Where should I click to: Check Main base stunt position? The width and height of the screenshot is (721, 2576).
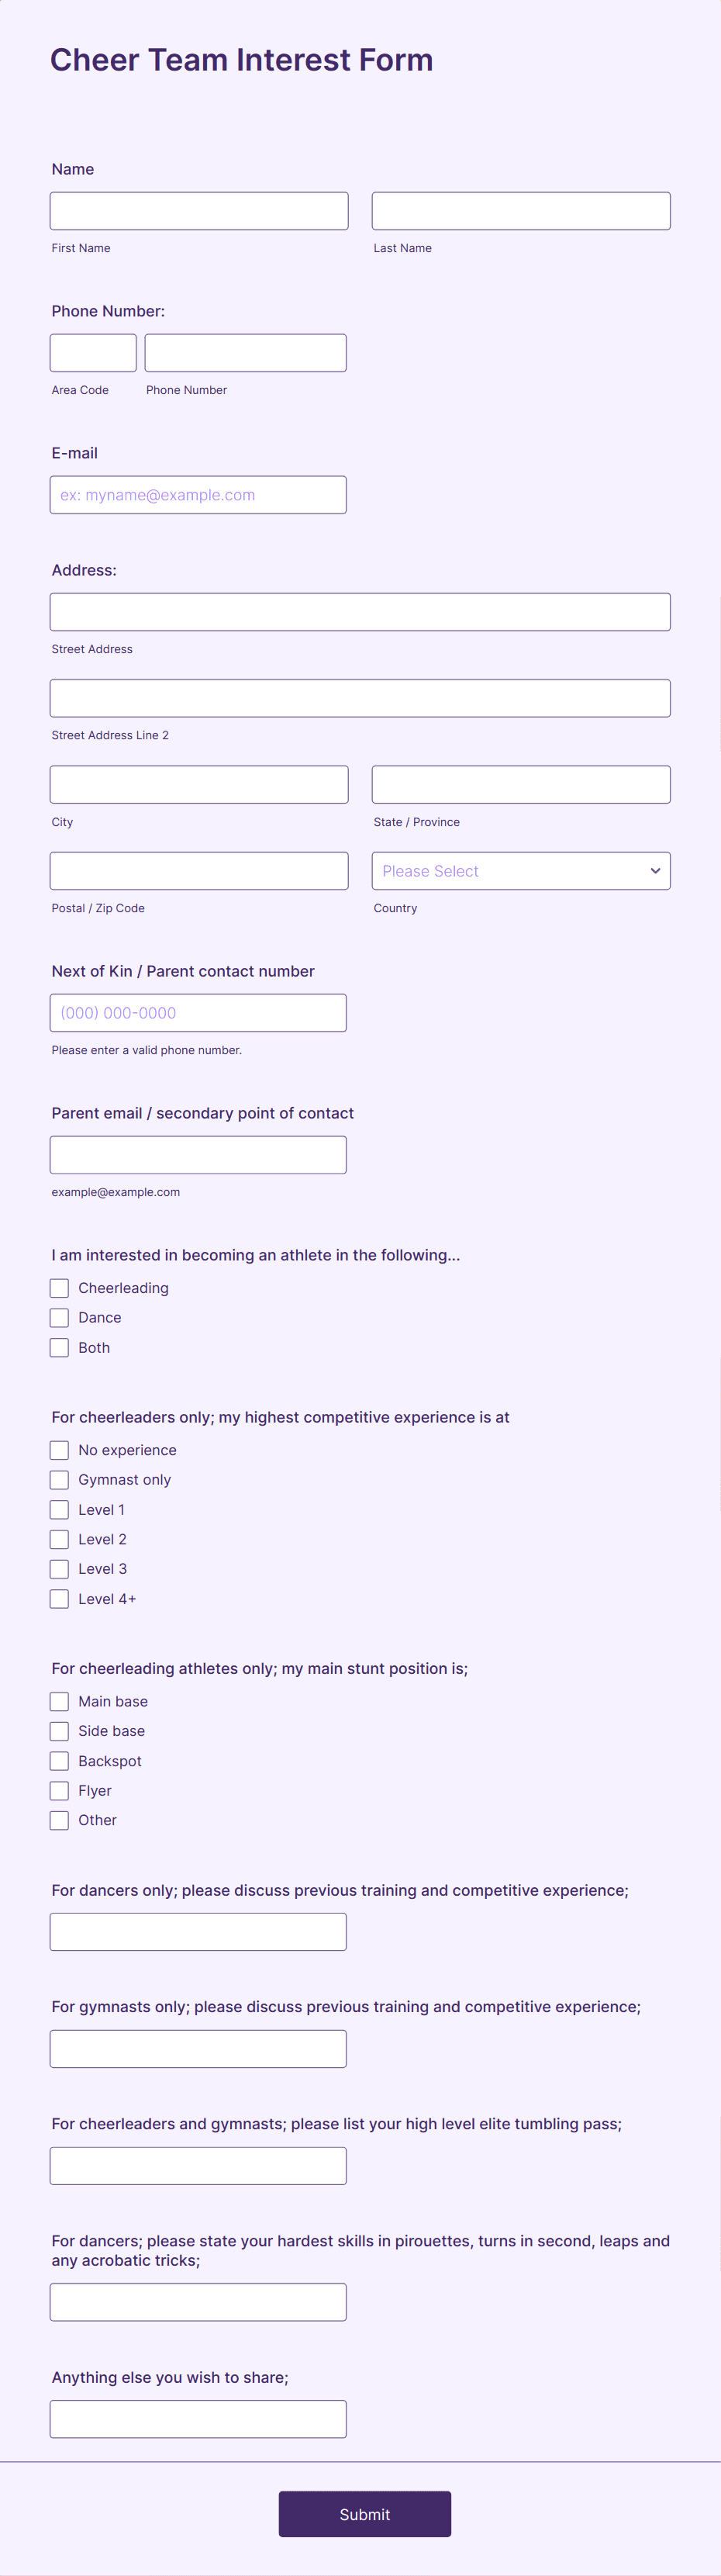coord(59,1700)
